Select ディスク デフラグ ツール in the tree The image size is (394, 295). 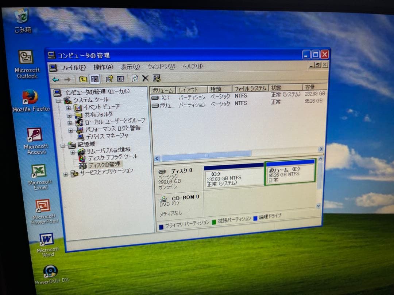coord(111,157)
